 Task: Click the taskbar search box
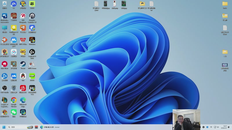[20, 127]
